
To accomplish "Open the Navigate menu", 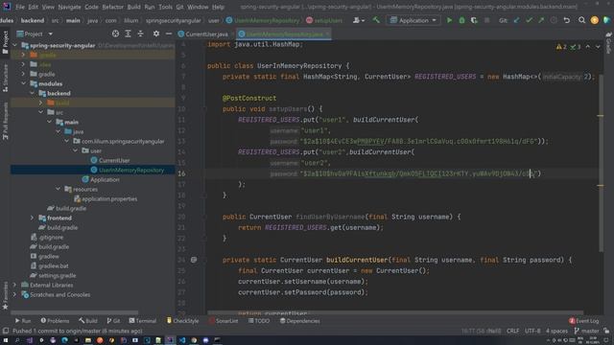I will (x=69, y=7).
